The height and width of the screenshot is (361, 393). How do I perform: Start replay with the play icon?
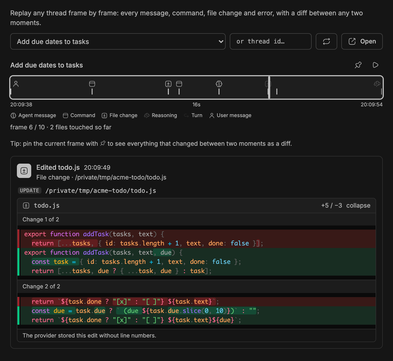(x=375, y=65)
